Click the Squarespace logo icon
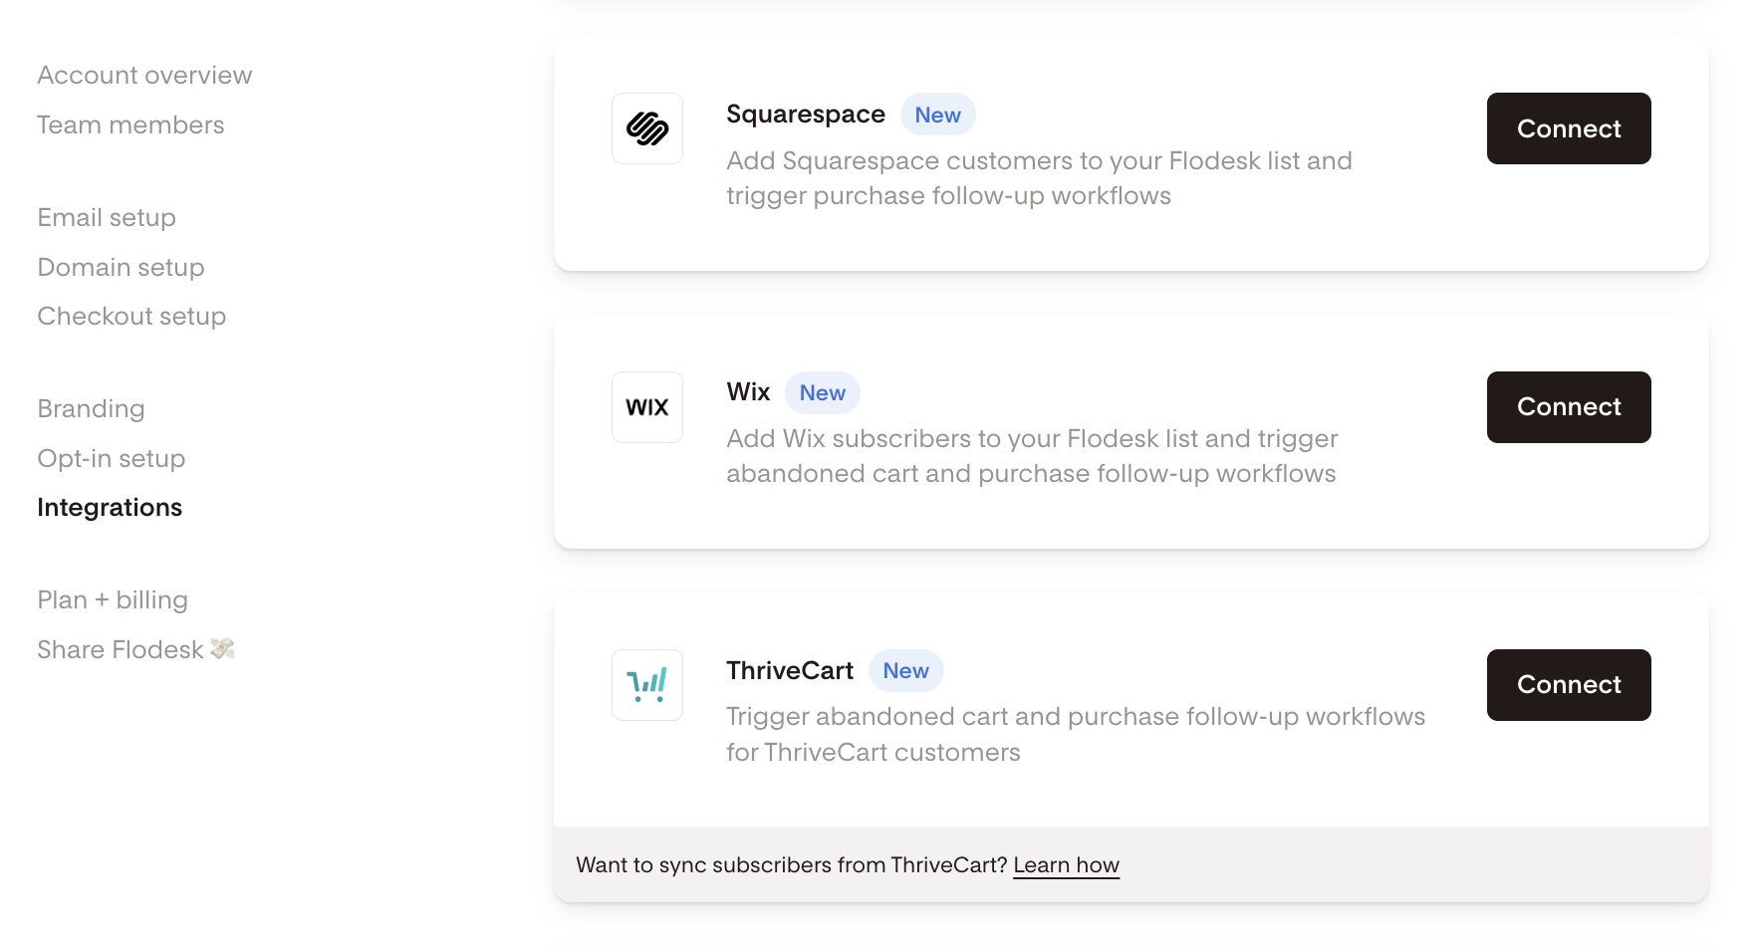Viewport: 1755px width, 950px height. pyautogui.click(x=647, y=128)
